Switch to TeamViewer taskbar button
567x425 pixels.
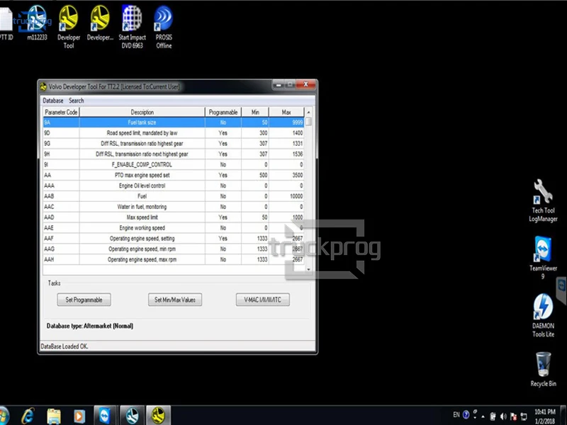tap(105, 416)
